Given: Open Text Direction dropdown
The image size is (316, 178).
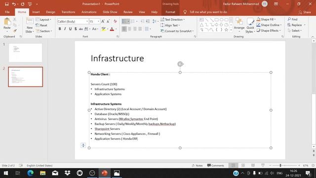Looking at the screenshot, I should click(173, 20).
